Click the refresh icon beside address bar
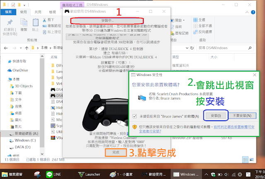Screen dimensions: 265x179 tap(192, 48)
